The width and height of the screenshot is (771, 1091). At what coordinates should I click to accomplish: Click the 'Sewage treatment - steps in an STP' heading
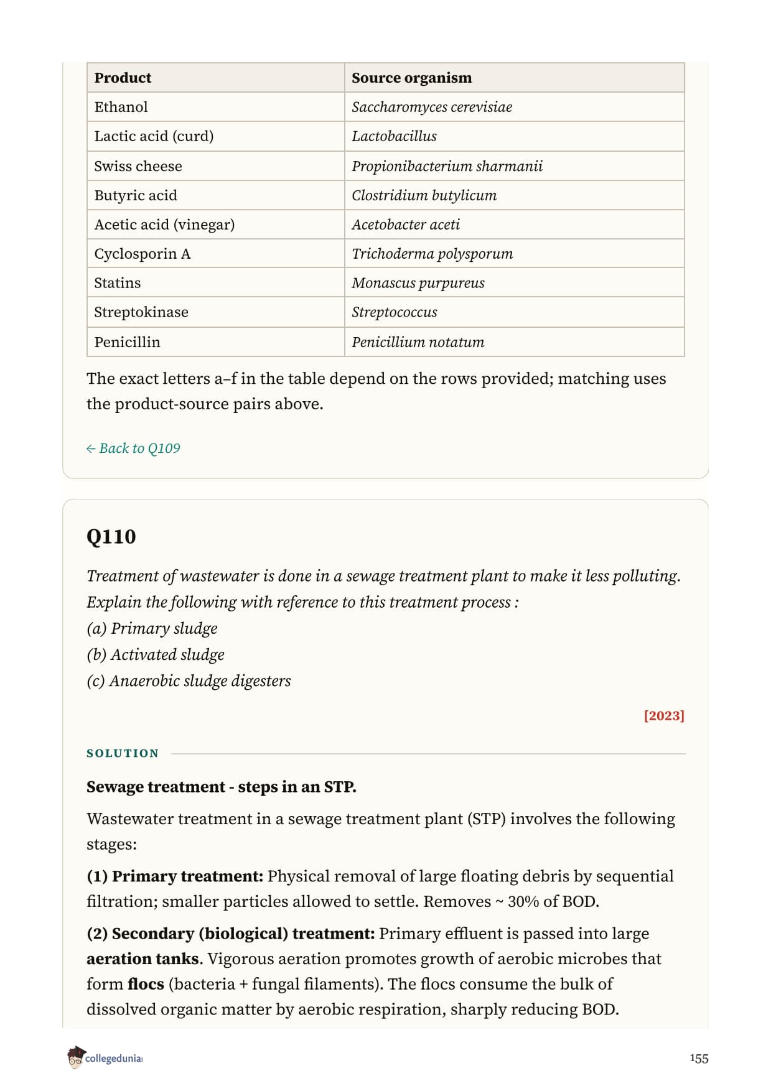click(222, 787)
